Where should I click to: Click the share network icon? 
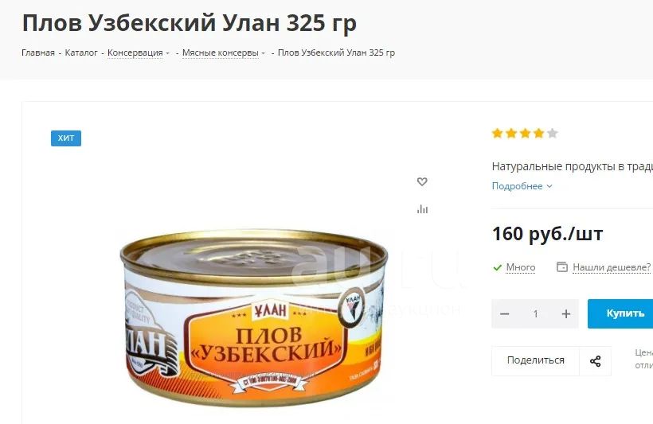point(595,360)
